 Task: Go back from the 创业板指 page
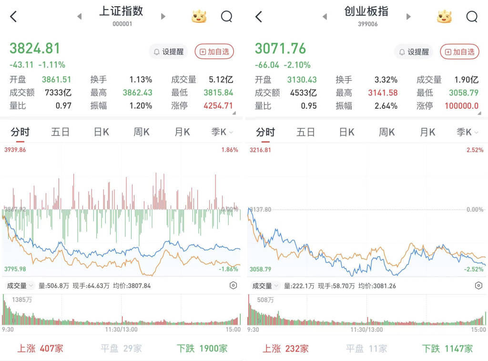pyautogui.click(x=259, y=17)
